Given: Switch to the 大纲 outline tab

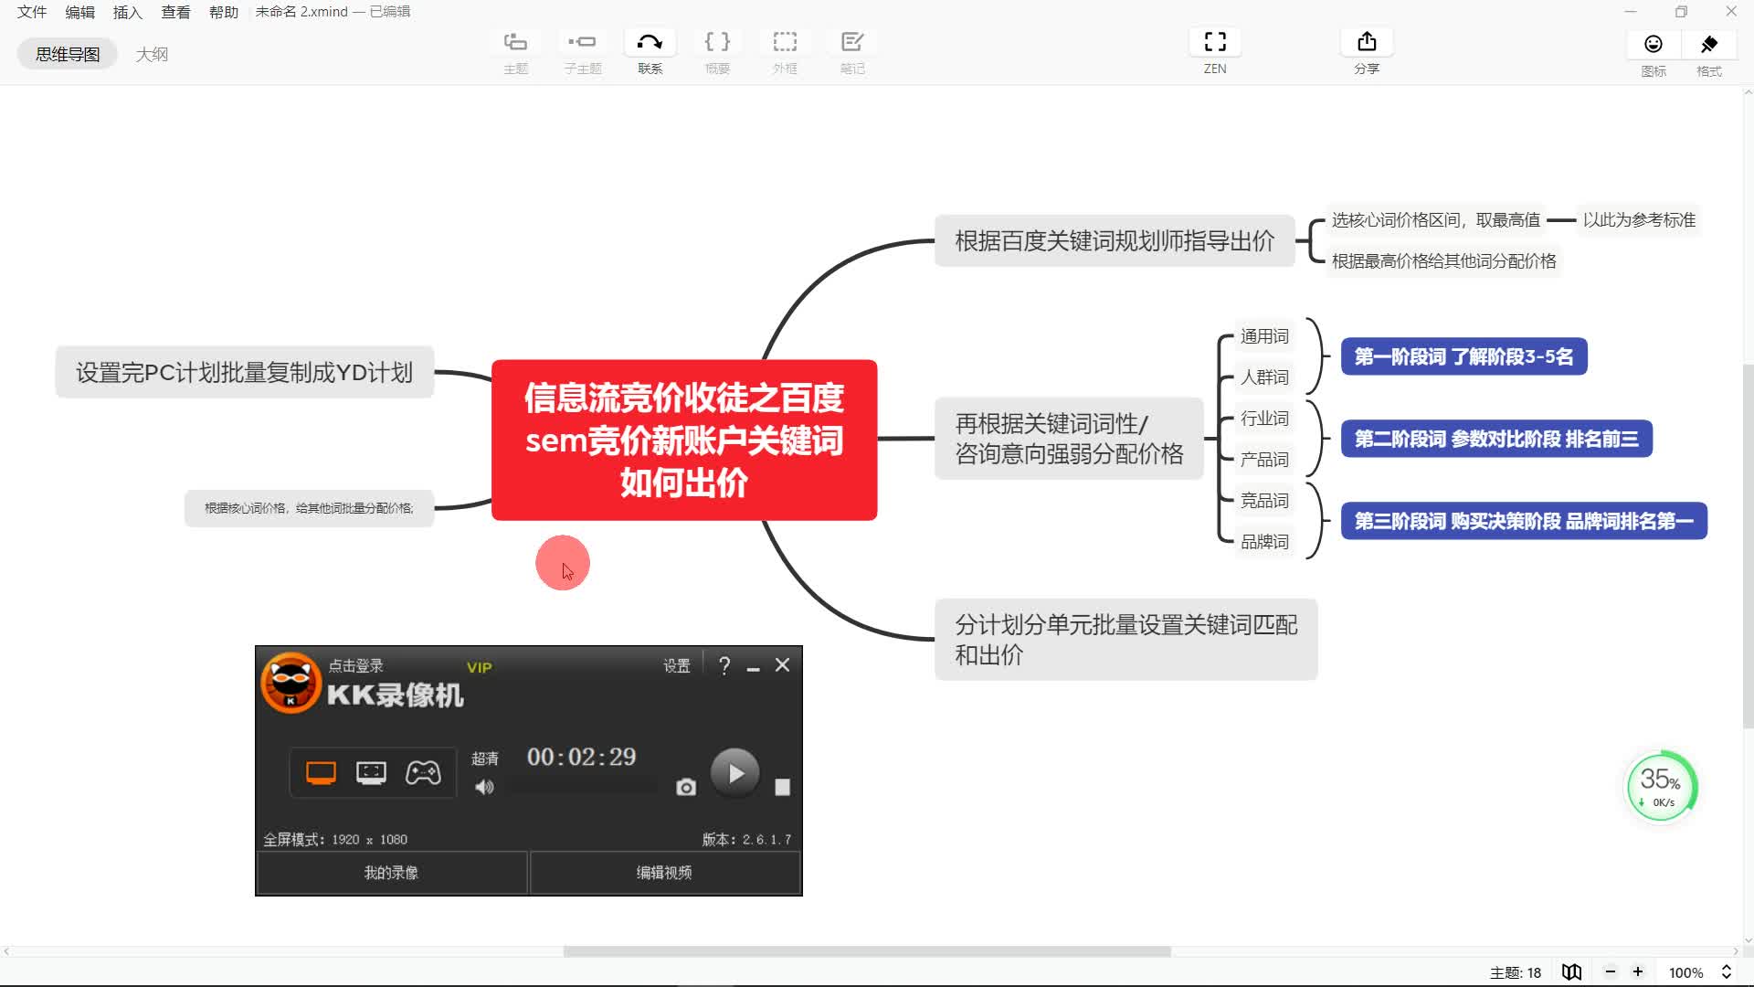Looking at the screenshot, I should click(x=152, y=54).
